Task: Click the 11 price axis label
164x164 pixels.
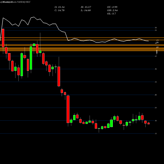Action: [156, 133]
